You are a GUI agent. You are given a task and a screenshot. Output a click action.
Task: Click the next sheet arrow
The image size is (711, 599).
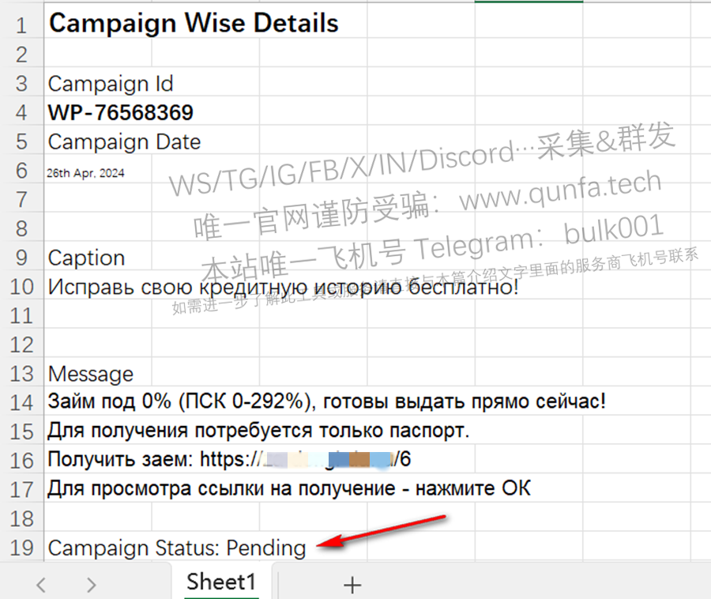(91, 585)
